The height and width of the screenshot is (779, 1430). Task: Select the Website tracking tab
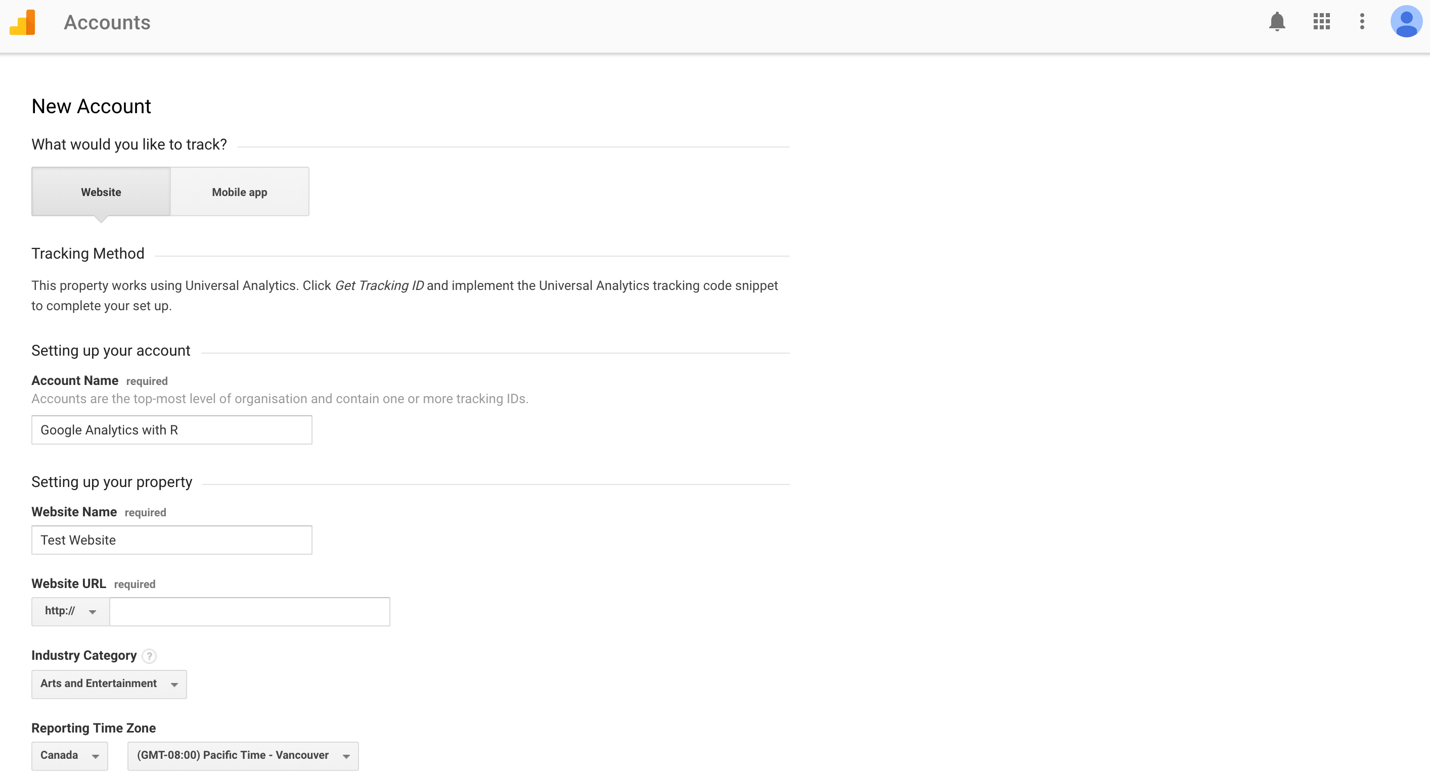[x=101, y=191]
